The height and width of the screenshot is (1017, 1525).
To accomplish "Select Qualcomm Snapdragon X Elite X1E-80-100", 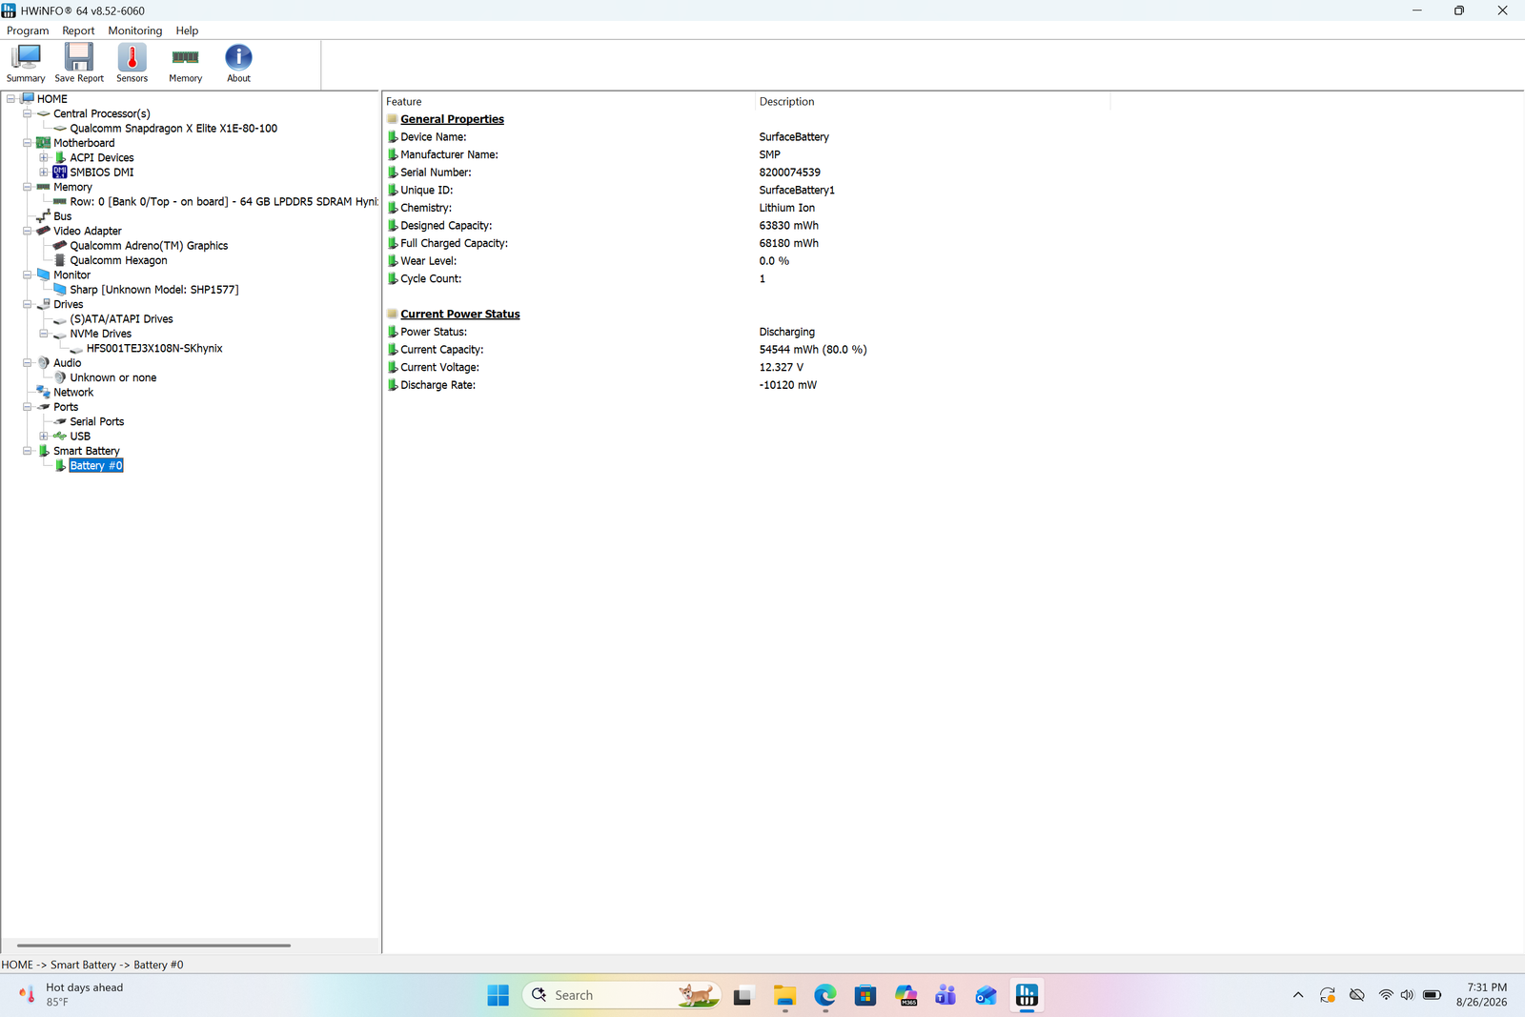I will click(173, 129).
